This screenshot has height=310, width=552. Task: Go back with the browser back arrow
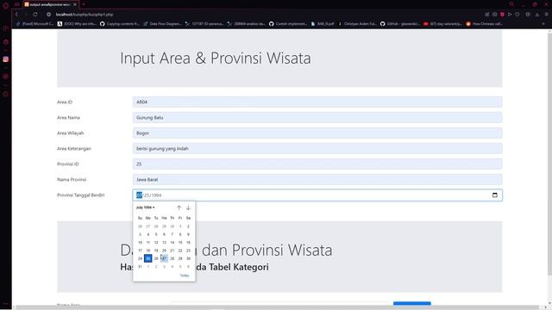tap(16, 15)
